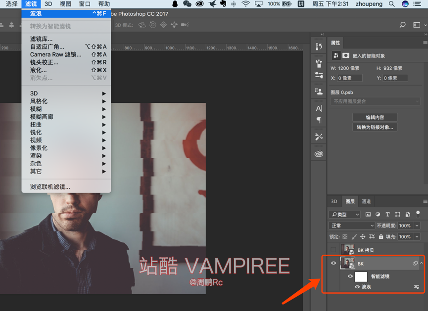Hide the BK layer

(x=333, y=263)
